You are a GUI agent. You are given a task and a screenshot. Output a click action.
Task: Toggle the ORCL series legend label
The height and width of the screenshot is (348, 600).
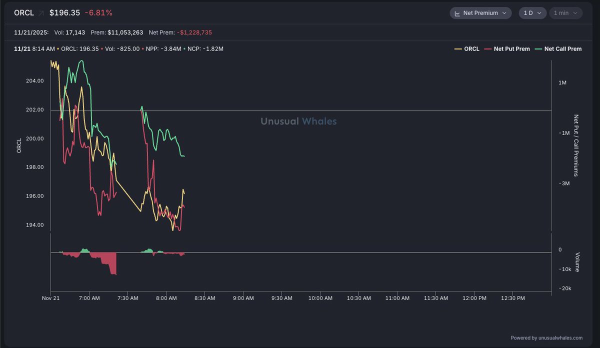click(471, 49)
